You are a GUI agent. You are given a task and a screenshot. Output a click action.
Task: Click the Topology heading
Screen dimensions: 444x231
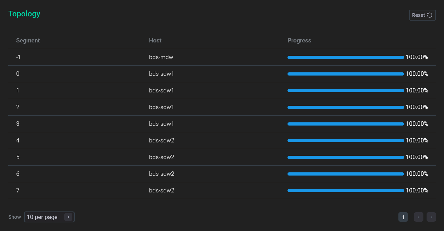click(x=24, y=14)
